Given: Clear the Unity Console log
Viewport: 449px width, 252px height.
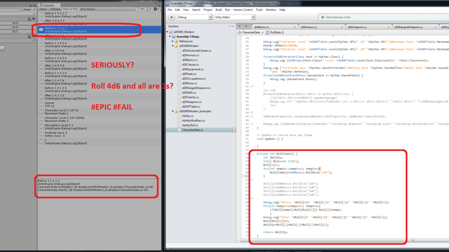Looking at the screenshot, I should [43, 9].
